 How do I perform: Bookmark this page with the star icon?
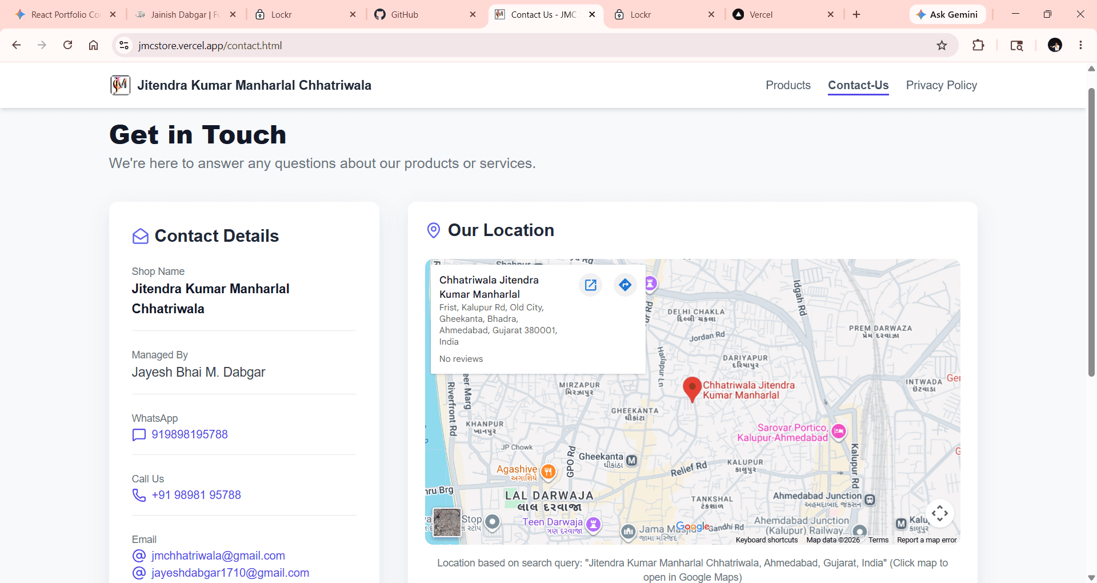click(942, 46)
